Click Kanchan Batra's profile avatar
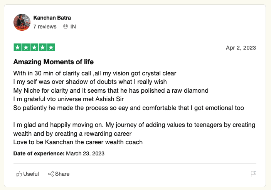Screen dimensions: 271x190 coord(22,22)
